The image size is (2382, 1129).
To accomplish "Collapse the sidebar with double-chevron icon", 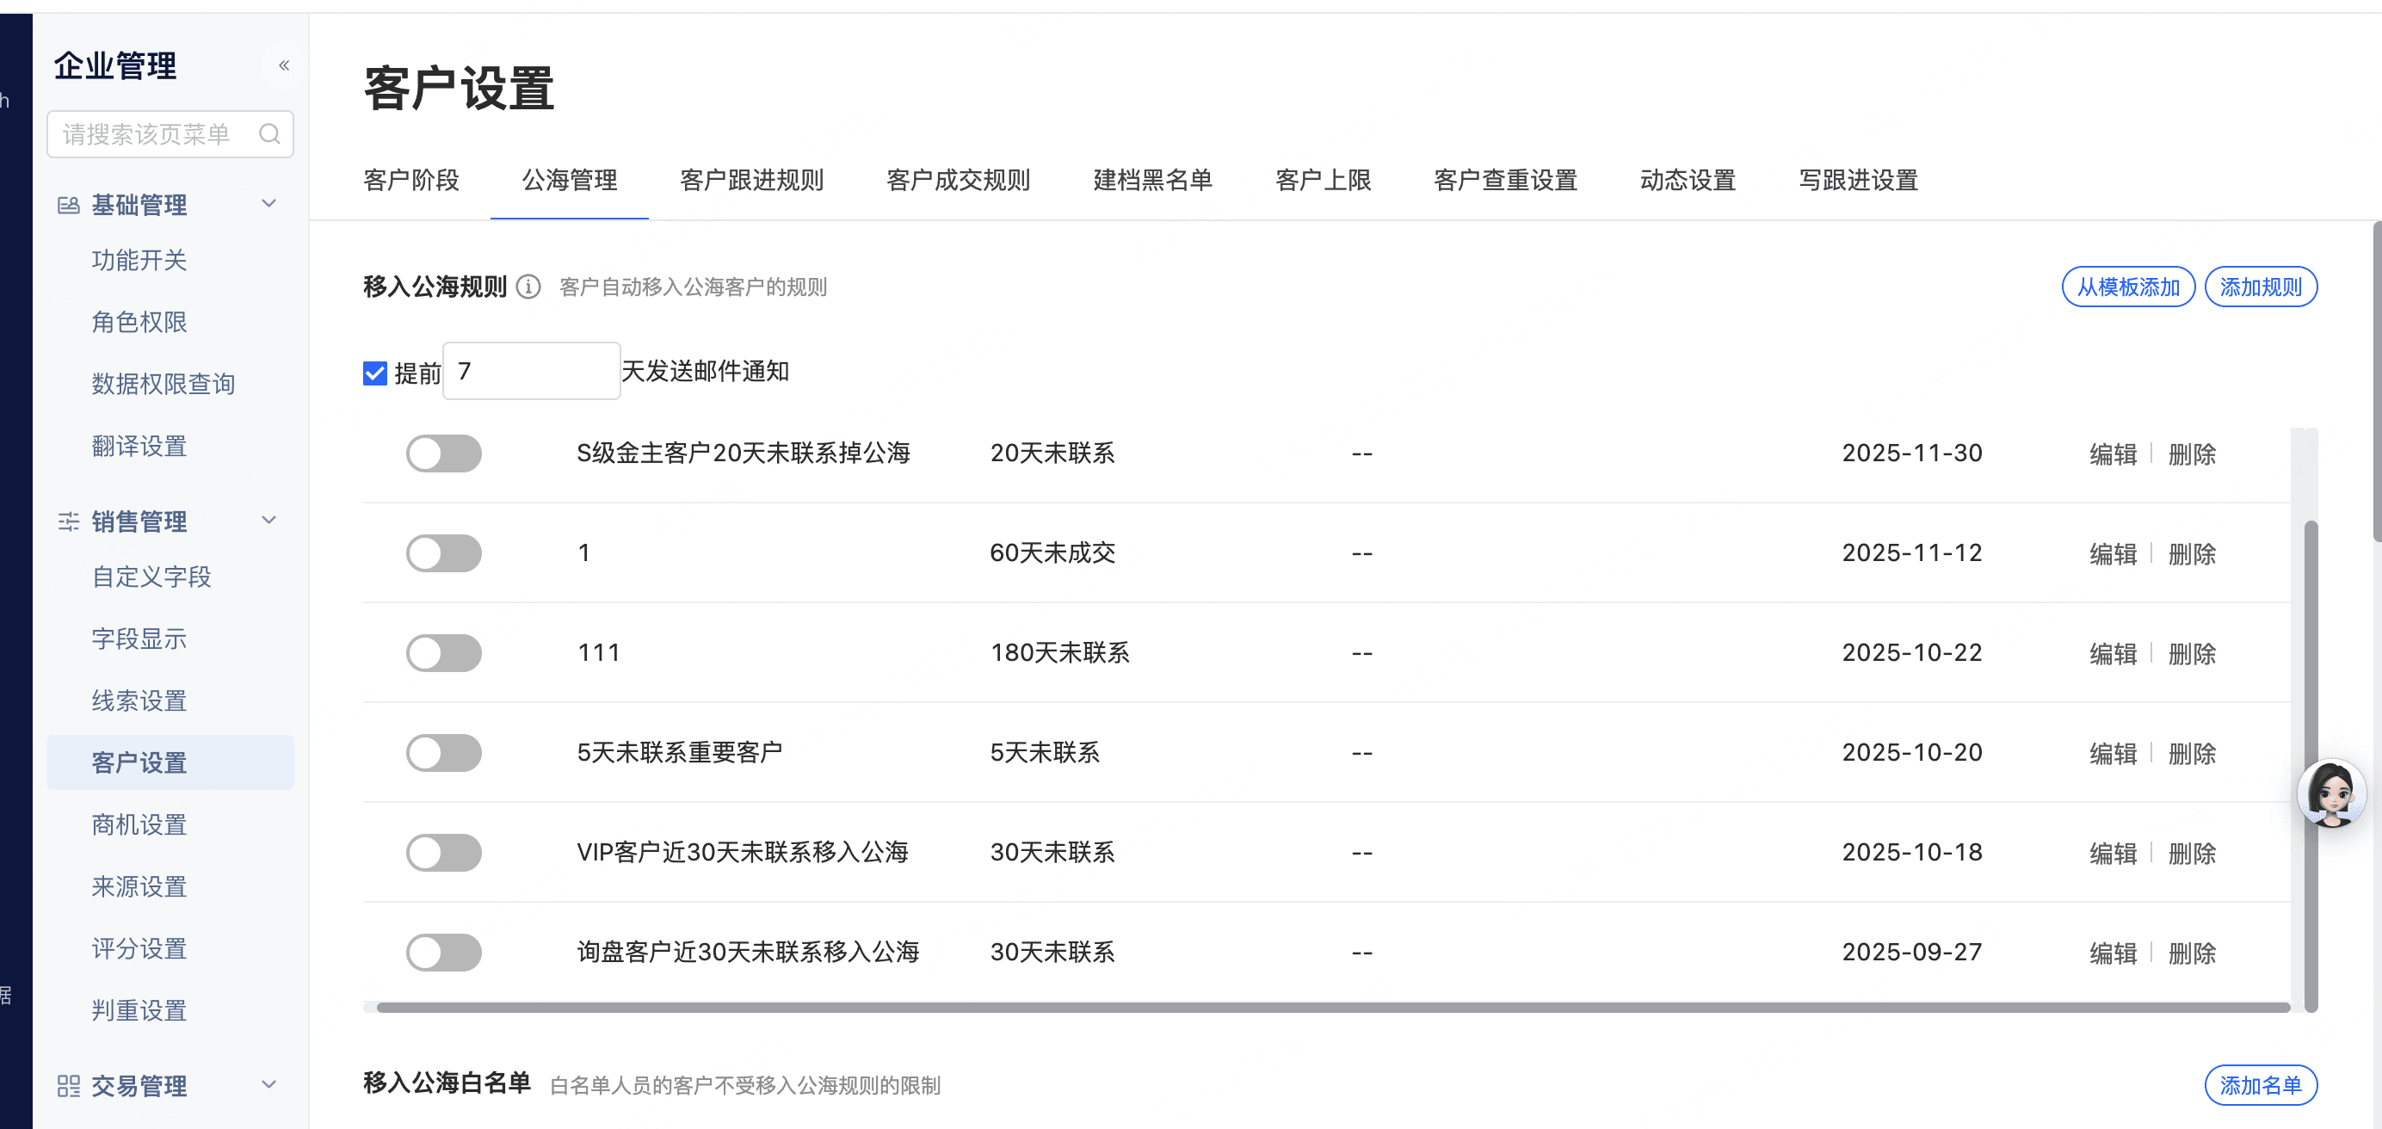I will (x=284, y=65).
